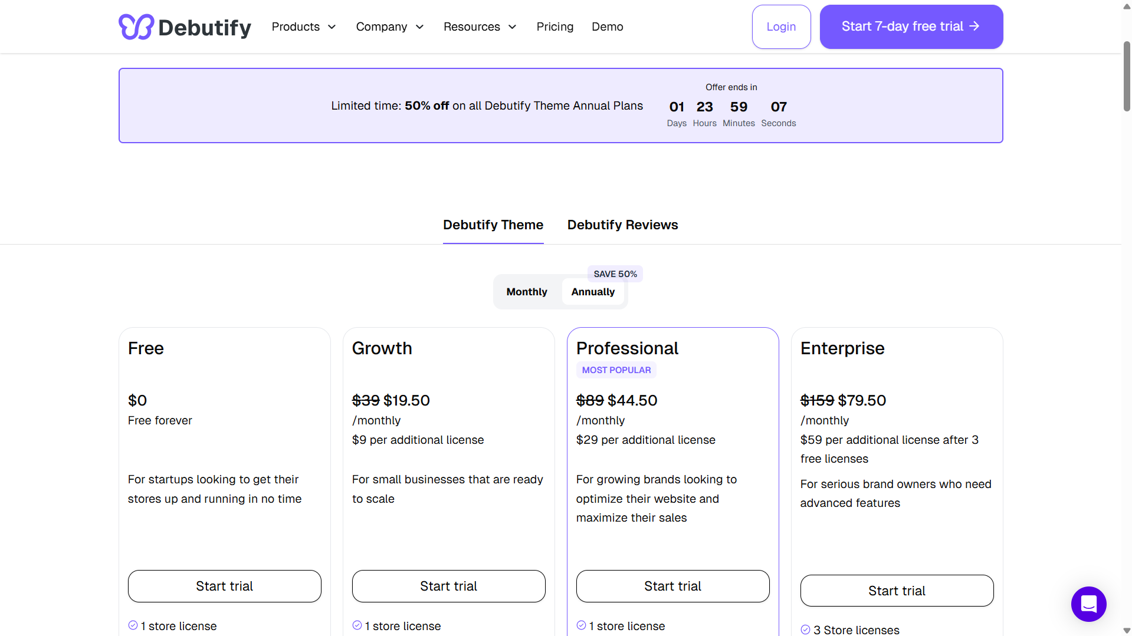The width and height of the screenshot is (1132, 636).
Task: Select the Debutify Theme tab
Action: pos(493,225)
